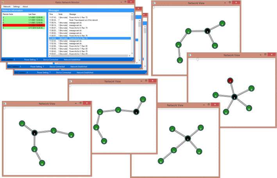
Task: Click node 7 in the top-right Network View window
Action: click(x=222, y=23)
